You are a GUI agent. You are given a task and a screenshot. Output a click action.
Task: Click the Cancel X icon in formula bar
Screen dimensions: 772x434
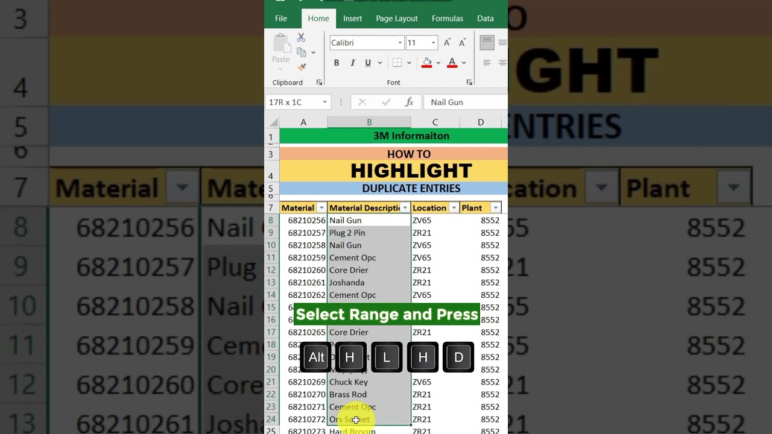click(362, 102)
